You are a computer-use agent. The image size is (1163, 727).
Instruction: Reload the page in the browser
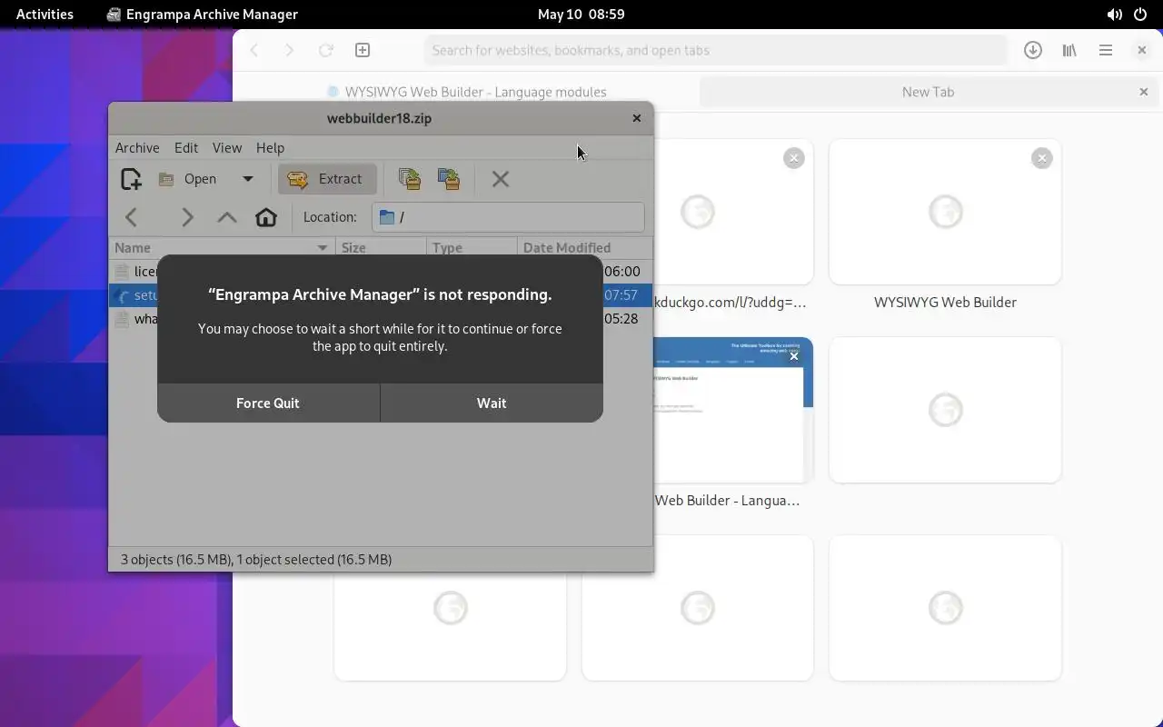coord(325,50)
